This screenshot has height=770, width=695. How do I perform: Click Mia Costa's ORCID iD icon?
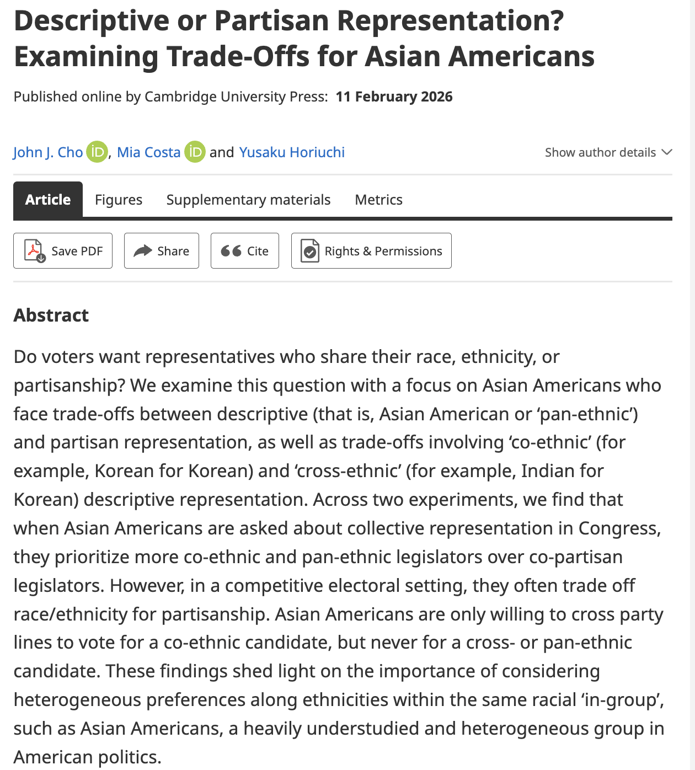(195, 152)
